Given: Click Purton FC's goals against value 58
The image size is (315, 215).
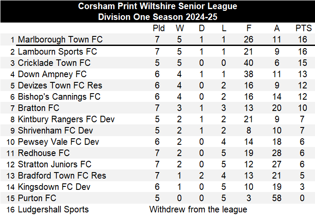Looking at the screenshot, I should 277,198.
